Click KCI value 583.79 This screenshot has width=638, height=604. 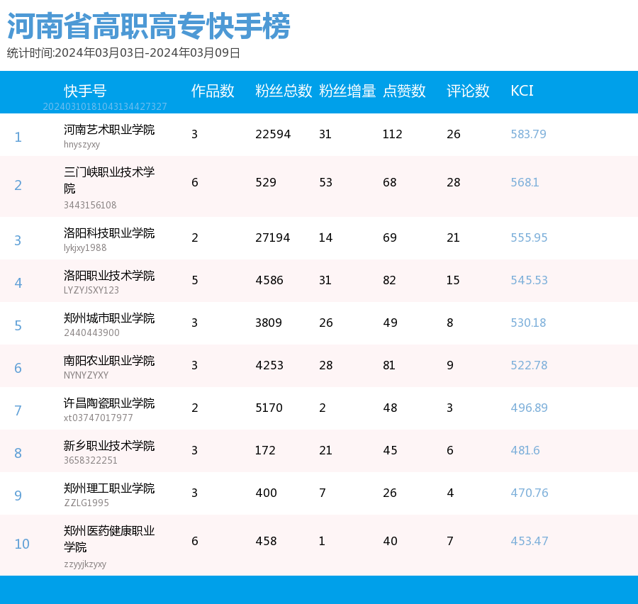[x=528, y=134]
